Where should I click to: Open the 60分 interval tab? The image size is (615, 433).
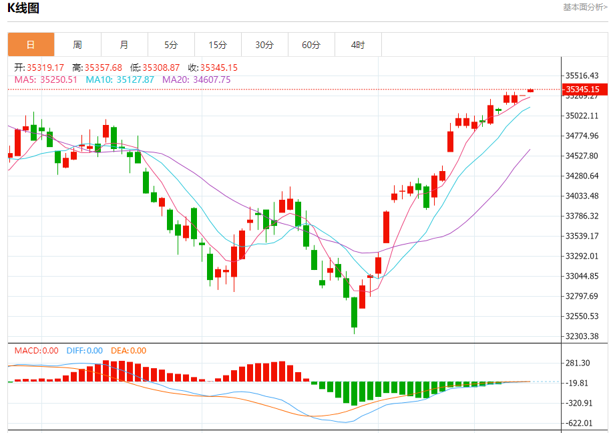pos(311,45)
